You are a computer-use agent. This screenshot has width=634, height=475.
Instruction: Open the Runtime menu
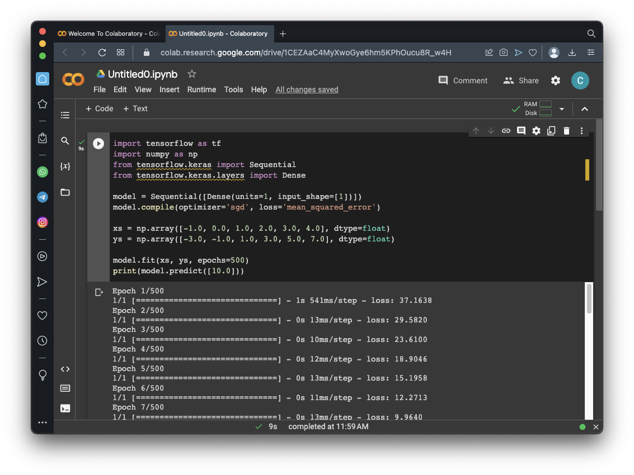coord(201,89)
